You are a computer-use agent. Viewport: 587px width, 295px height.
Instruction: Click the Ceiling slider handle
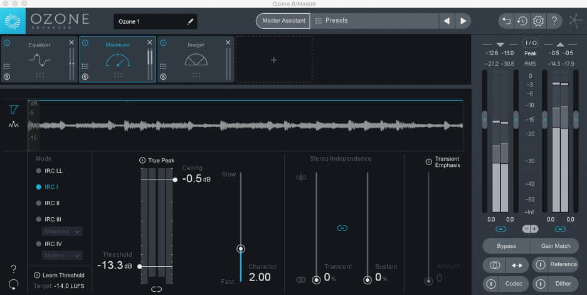tap(175, 180)
